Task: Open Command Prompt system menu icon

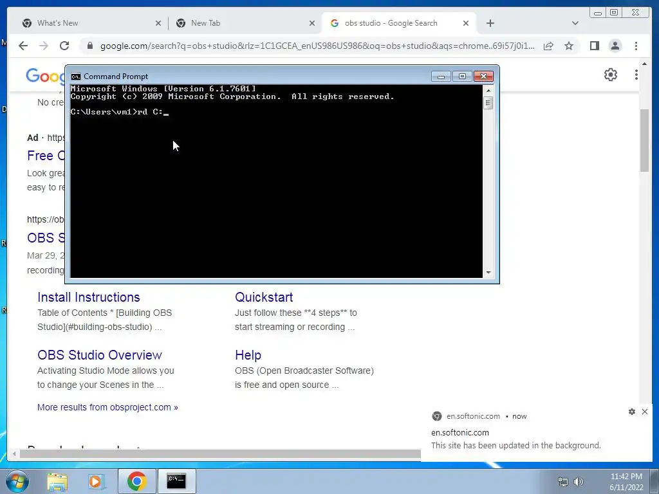Action: click(x=76, y=77)
